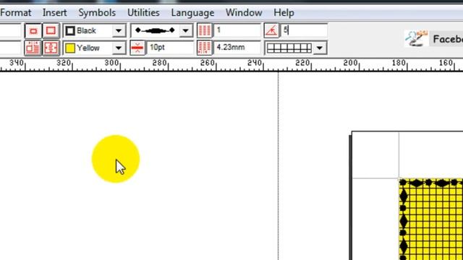
Task: Open the Help menu
Action: pyautogui.click(x=284, y=13)
